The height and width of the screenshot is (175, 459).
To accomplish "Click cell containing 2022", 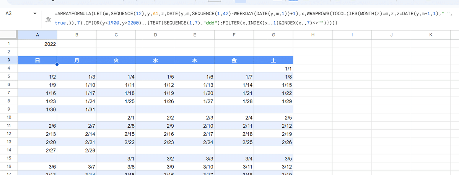I will [37, 44].
